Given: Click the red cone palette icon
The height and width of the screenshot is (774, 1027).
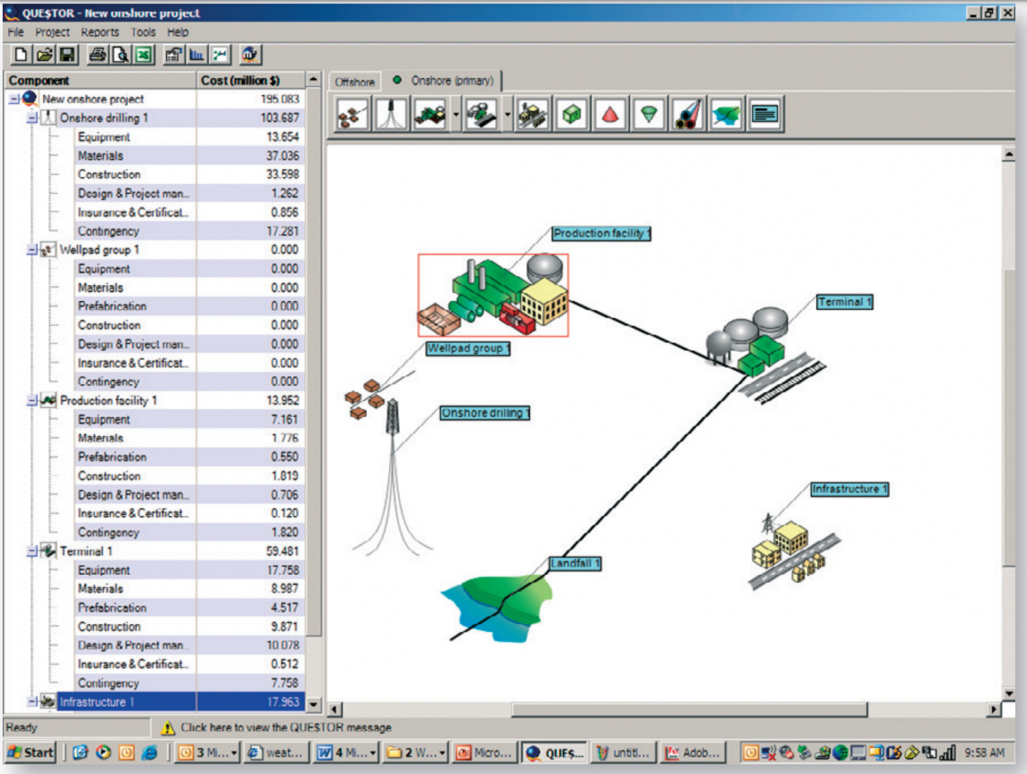Looking at the screenshot, I should [610, 114].
